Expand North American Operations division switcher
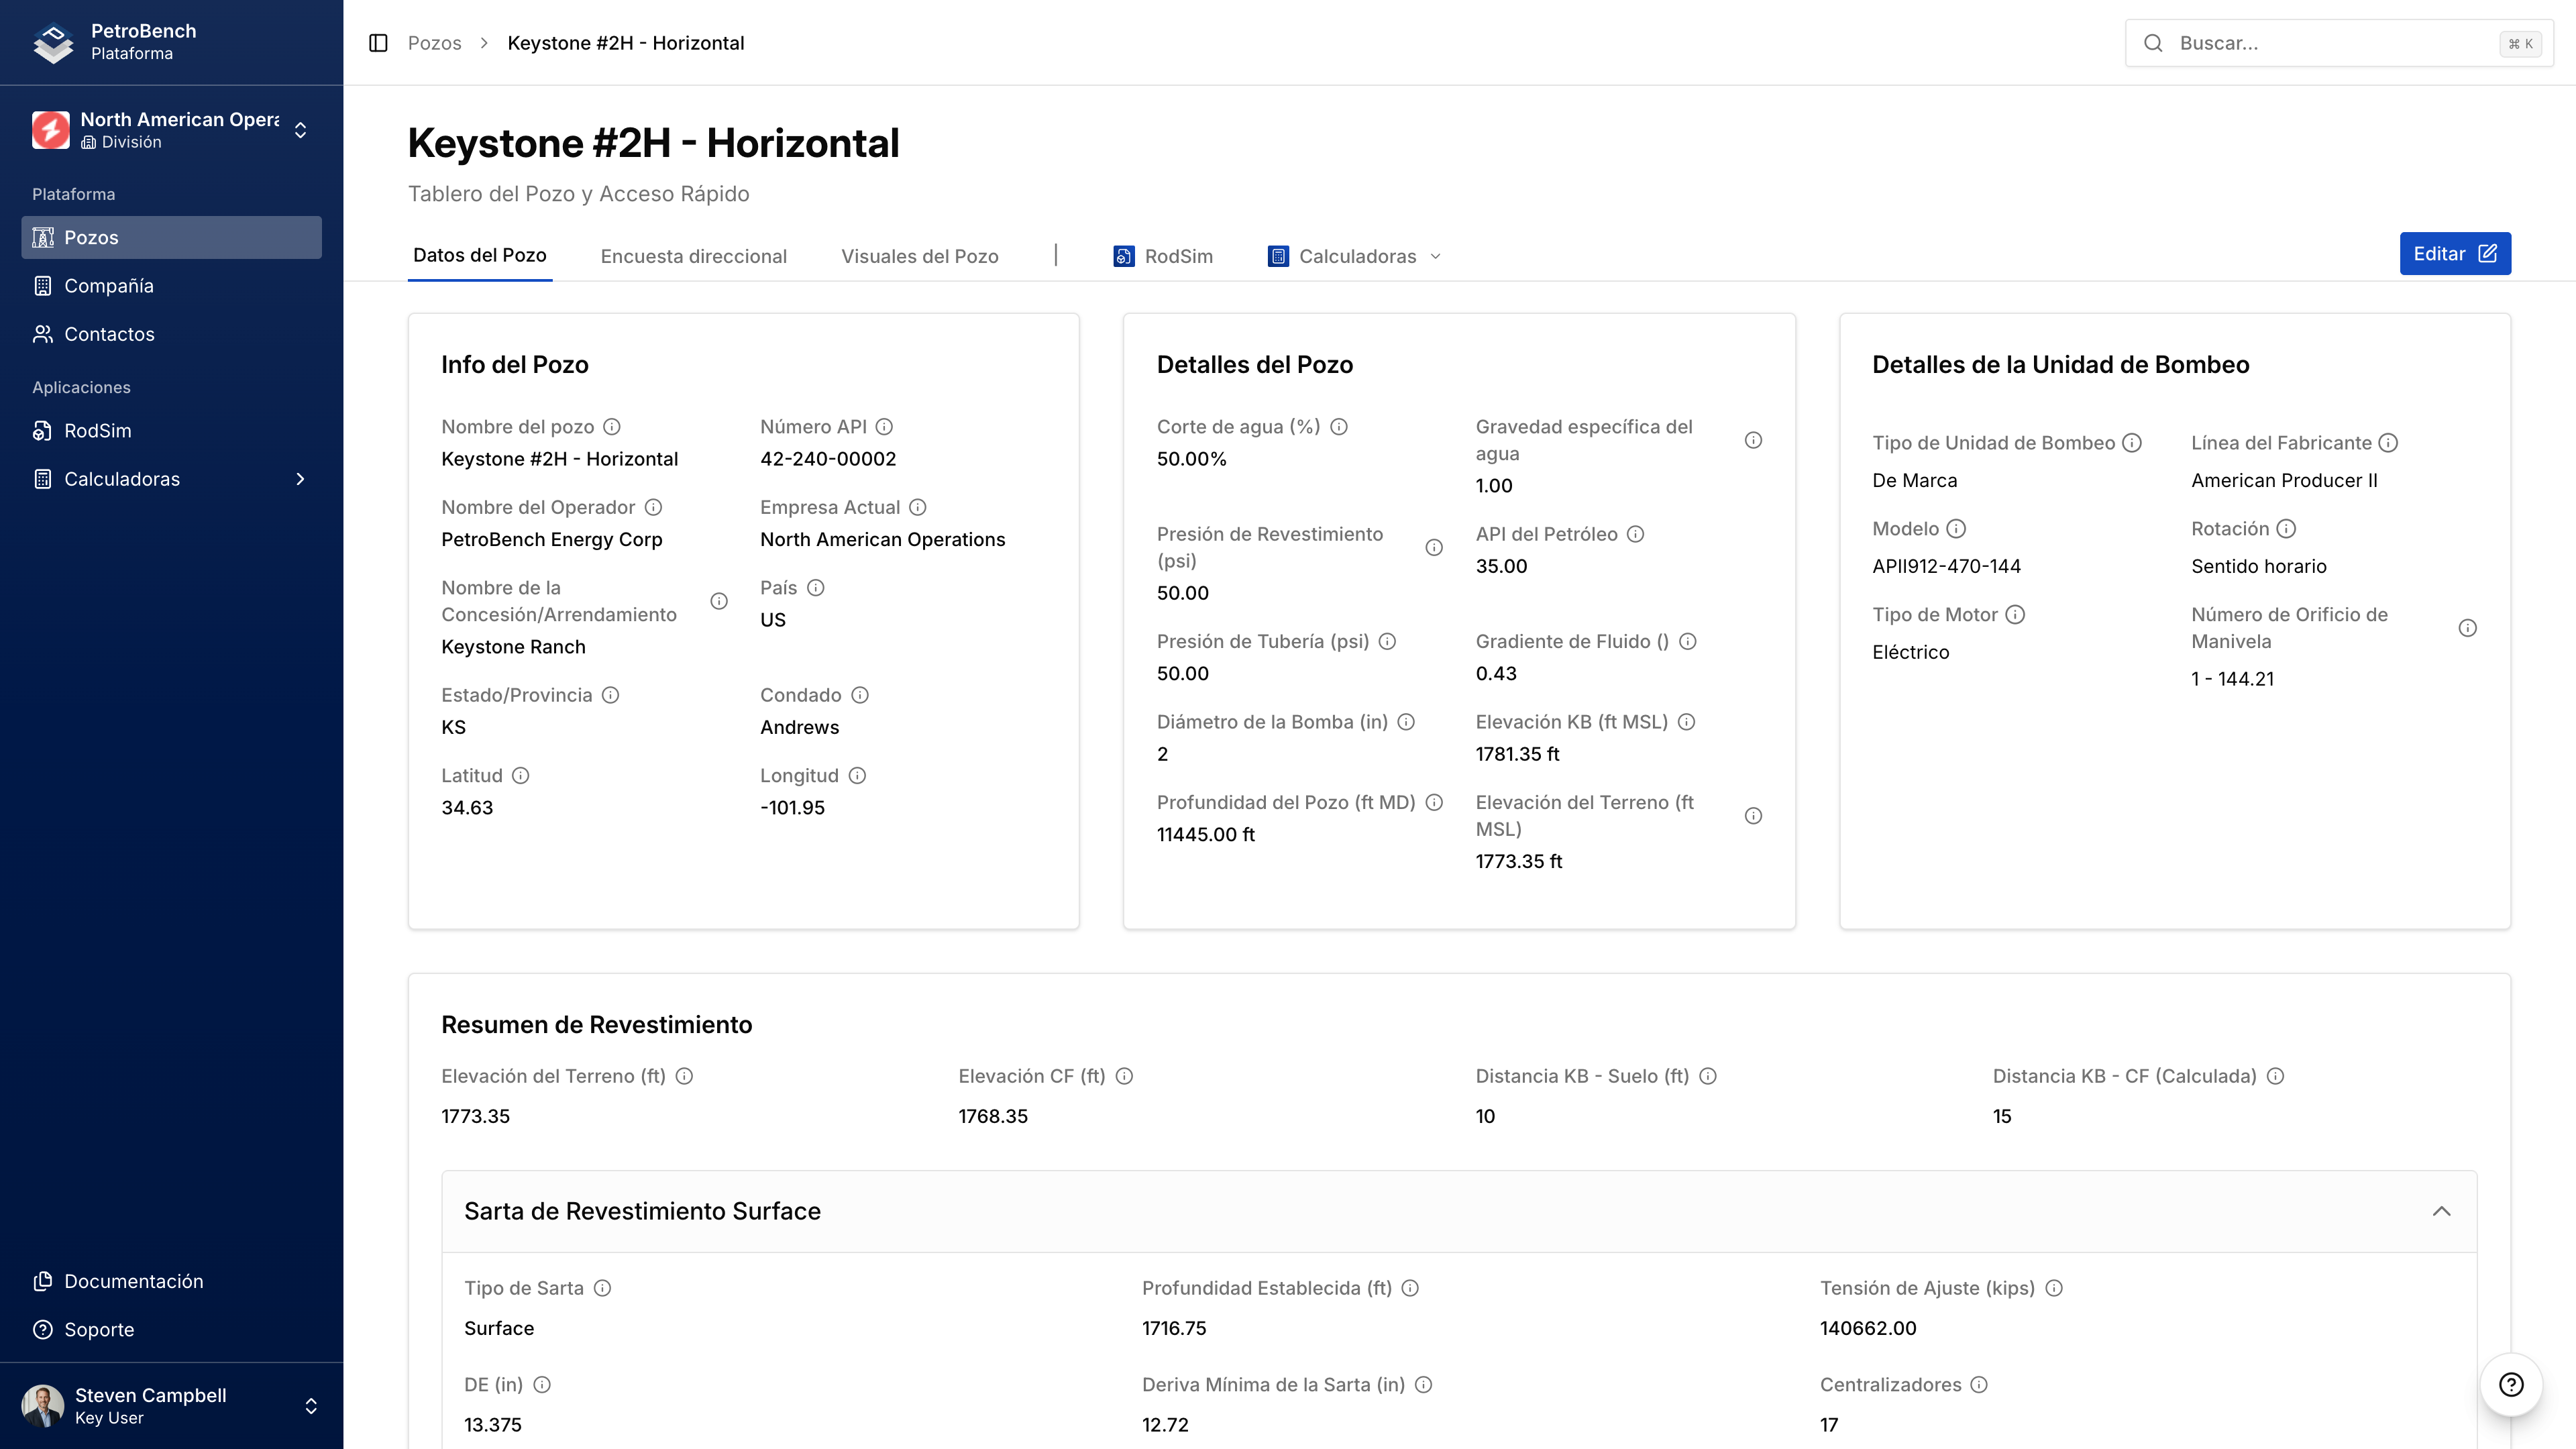This screenshot has width=2576, height=1449. point(300,131)
